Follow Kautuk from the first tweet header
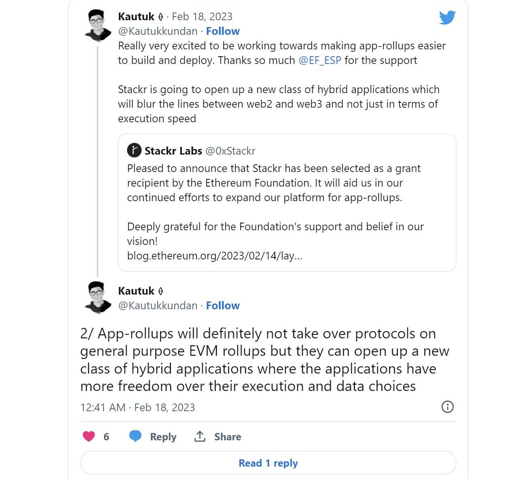528x480 pixels. (223, 31)
